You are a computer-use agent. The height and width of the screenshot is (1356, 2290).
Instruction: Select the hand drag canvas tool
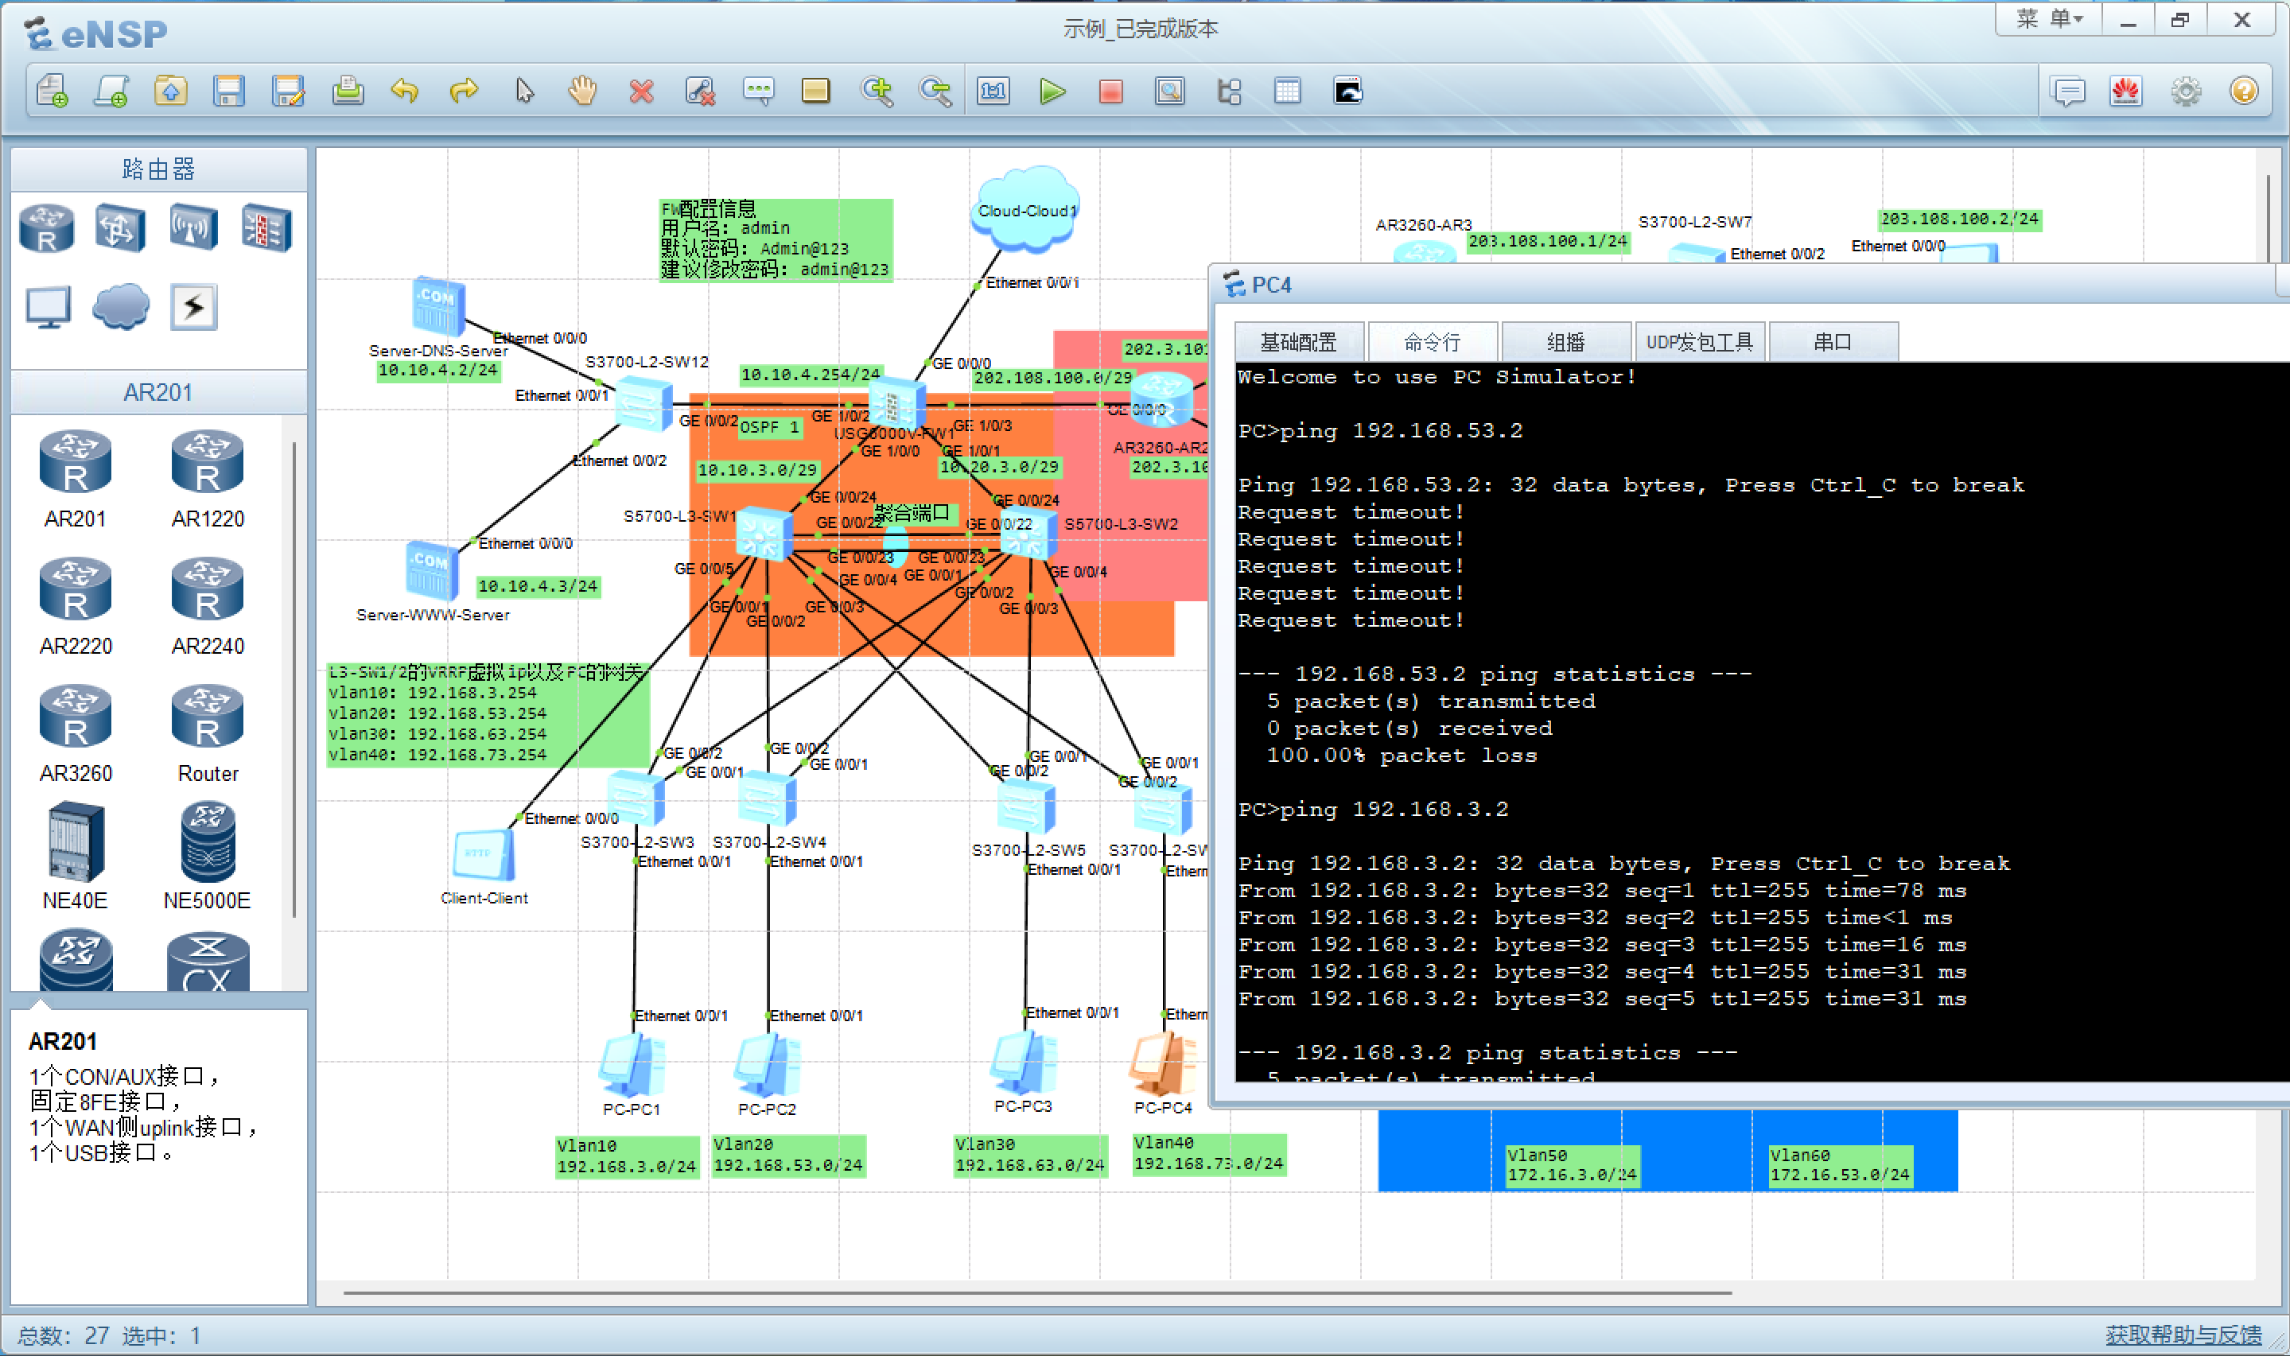(582, 91)
